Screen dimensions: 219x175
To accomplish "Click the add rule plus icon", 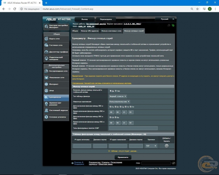I will [166, 146].
